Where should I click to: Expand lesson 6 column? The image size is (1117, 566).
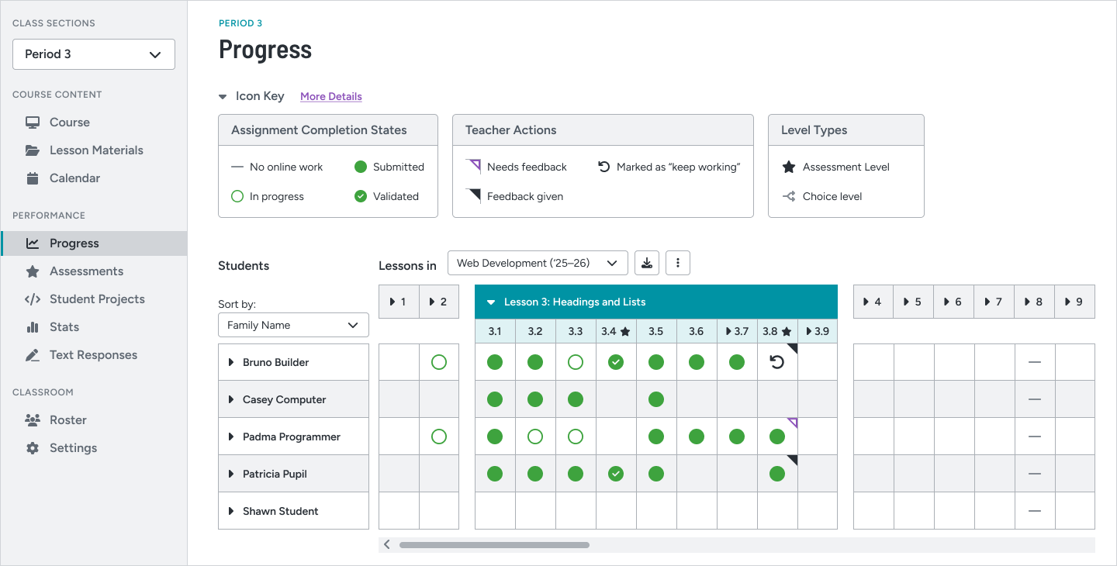(x=954, y=302)
